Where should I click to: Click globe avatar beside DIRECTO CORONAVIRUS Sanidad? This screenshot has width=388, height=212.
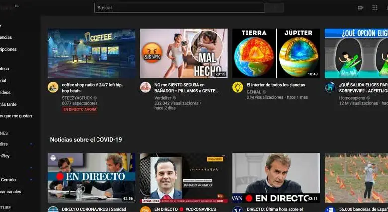pos(53,210)
